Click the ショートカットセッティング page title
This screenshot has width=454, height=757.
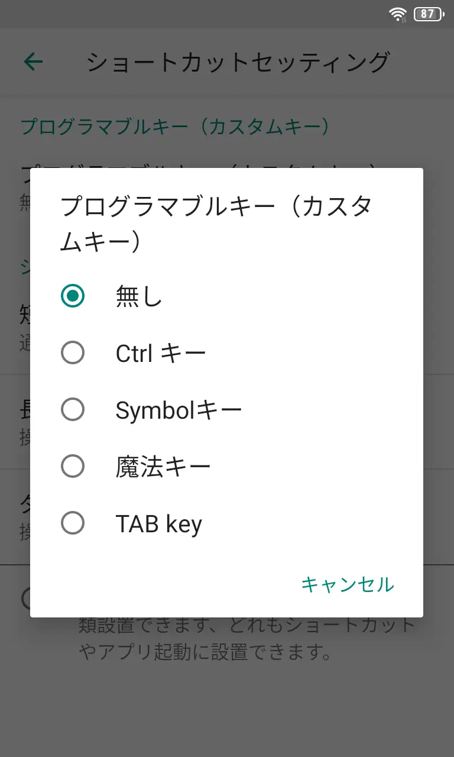tap(238, 62)
